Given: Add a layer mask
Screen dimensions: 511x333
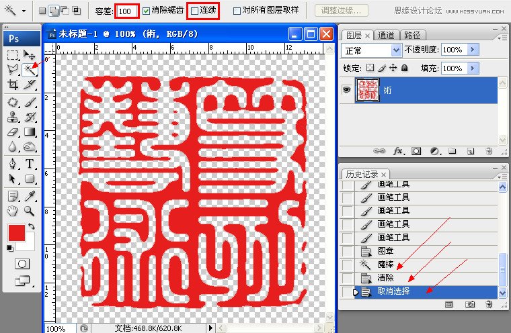Looking at the screenshot, I should [x=416, y=151].
